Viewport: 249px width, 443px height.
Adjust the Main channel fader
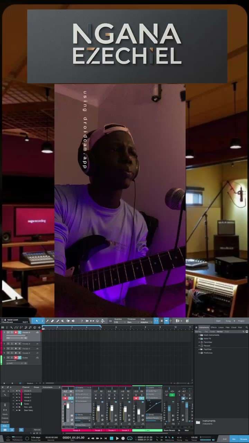point(187,405)
